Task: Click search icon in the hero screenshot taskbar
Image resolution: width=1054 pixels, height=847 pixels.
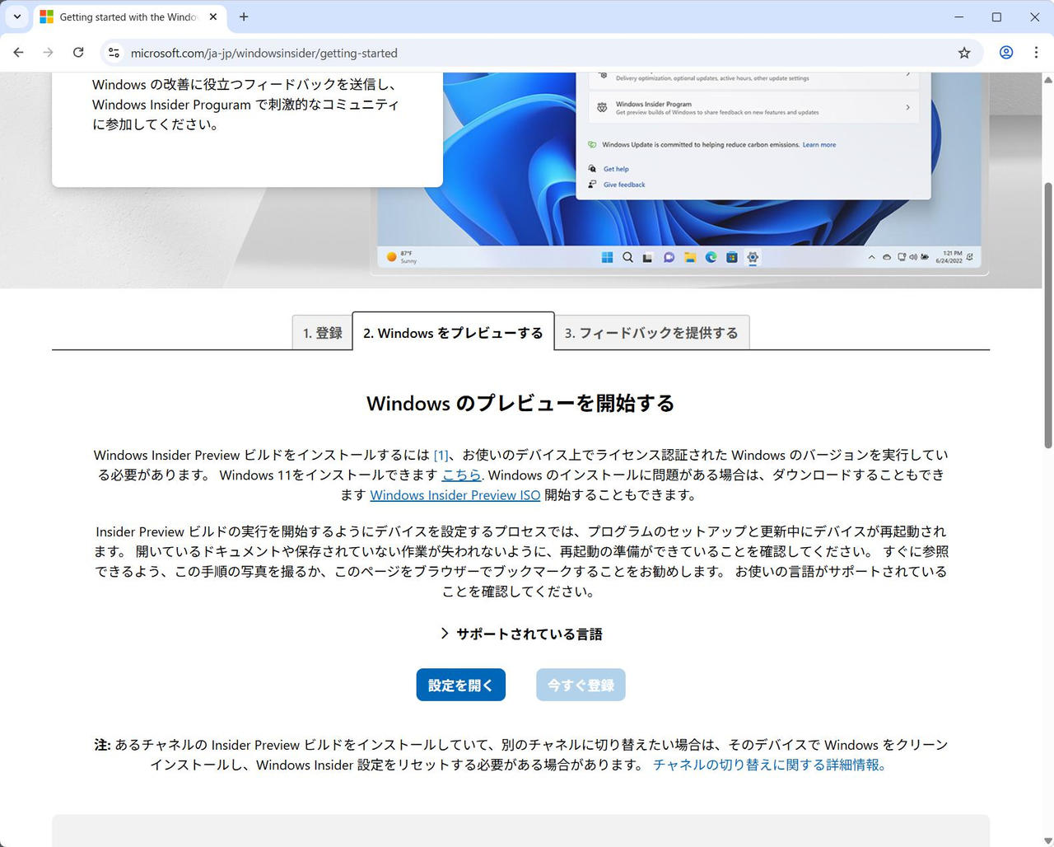Action: 627,257
